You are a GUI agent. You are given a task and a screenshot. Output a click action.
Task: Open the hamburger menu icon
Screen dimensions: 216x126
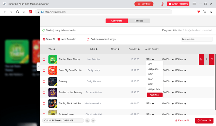coord(194,4)
